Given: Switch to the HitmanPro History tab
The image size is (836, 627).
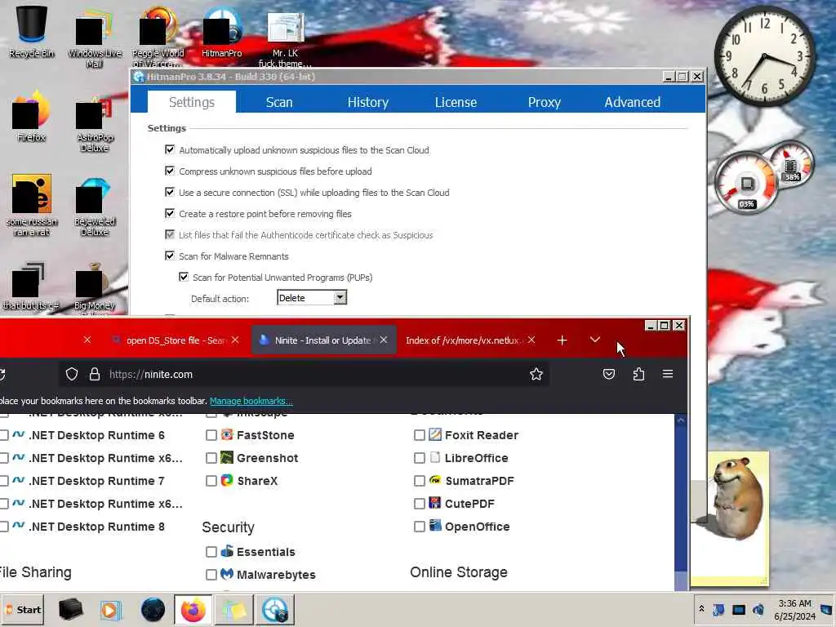Looking at the screenshot, I should tap(368, 102).
